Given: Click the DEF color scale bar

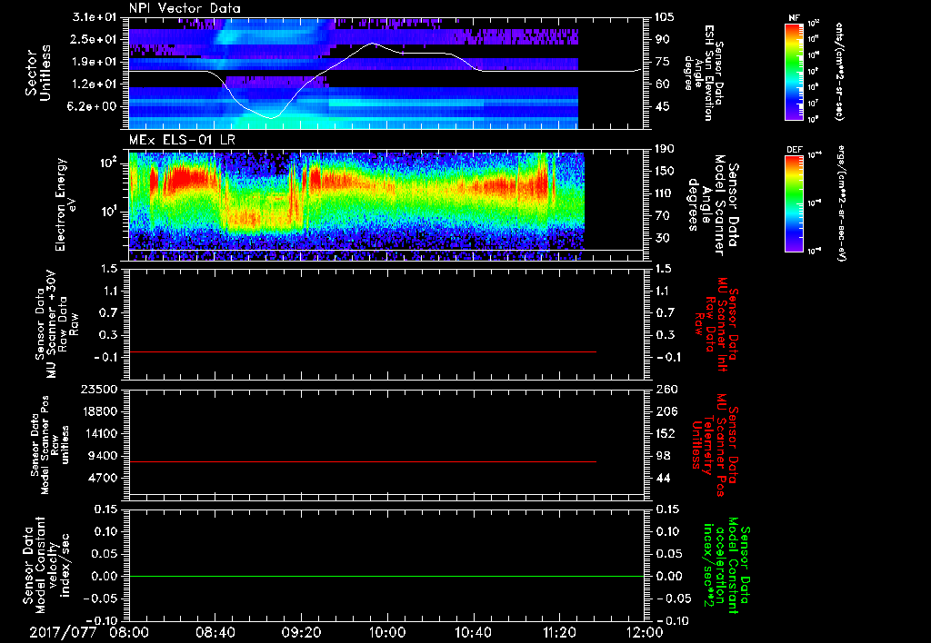Looking at the screenshot, I should 791,203.
